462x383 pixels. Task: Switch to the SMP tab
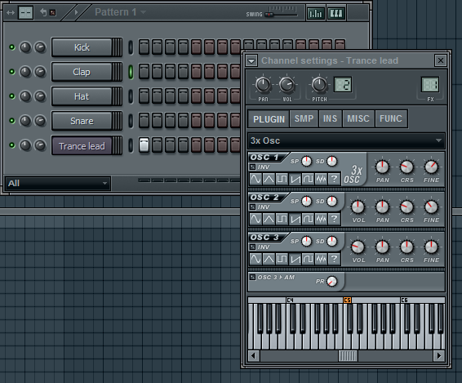(x=304, y=118)
